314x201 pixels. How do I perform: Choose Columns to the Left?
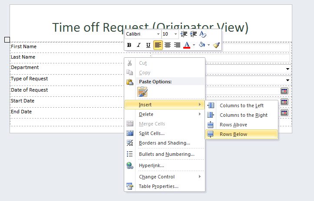click(x=241, y=105)
